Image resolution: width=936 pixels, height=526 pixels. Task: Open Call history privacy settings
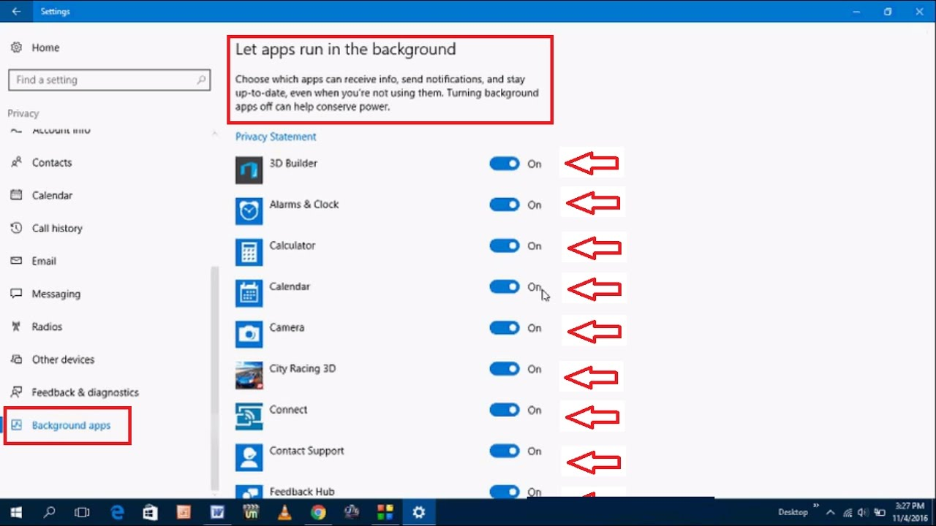(57, 229)
